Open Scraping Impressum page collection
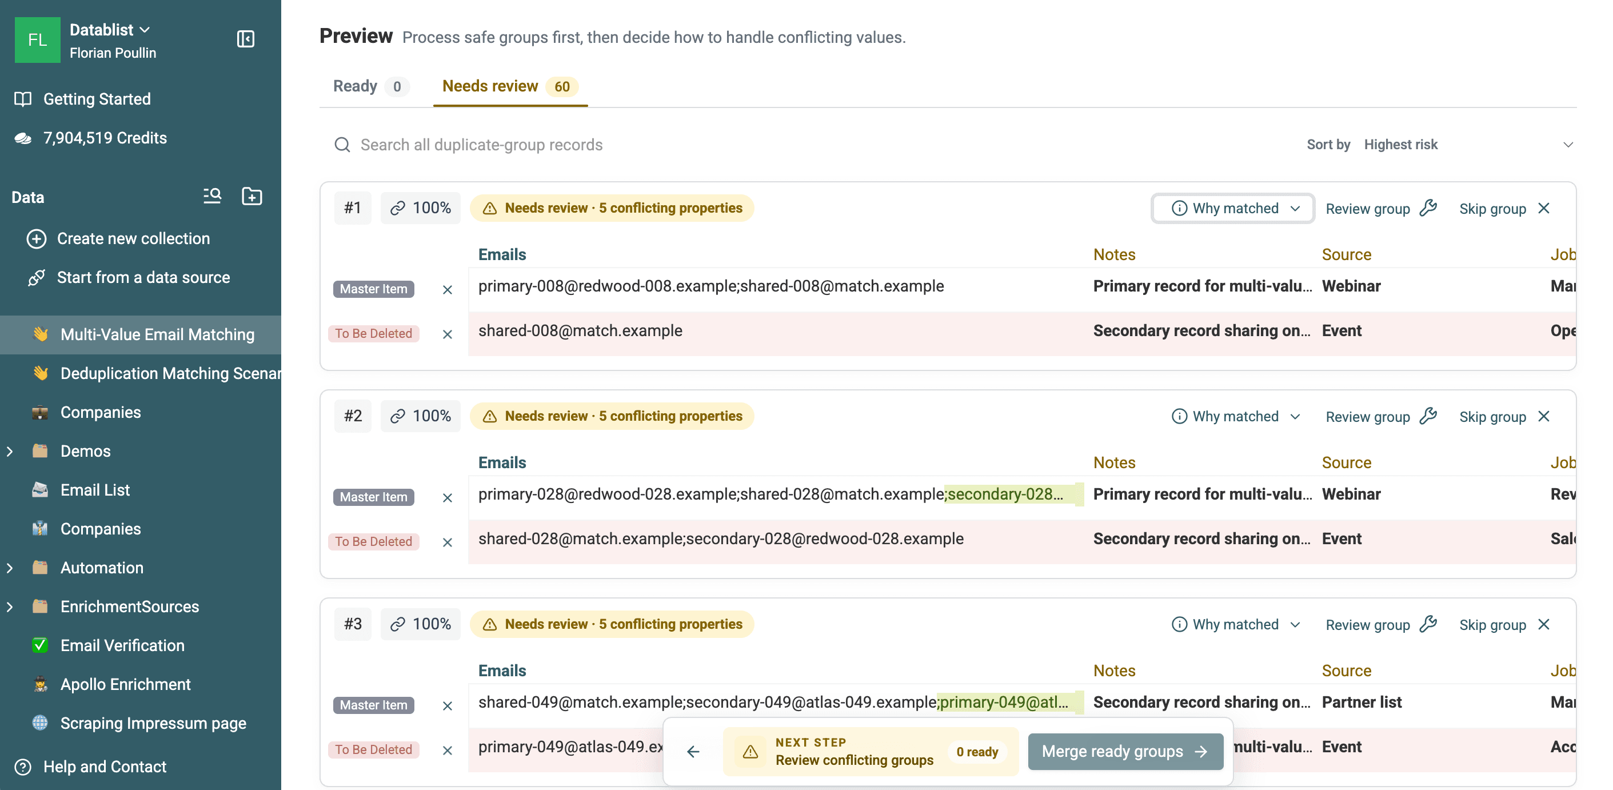1613x790 pixels. click(x=140, y=723)
